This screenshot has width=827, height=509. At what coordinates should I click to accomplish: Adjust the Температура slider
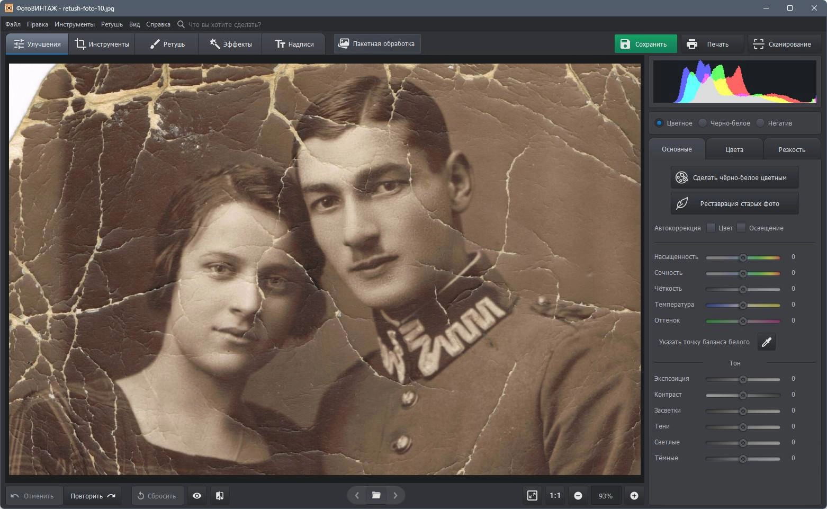(x=743, y=305)
